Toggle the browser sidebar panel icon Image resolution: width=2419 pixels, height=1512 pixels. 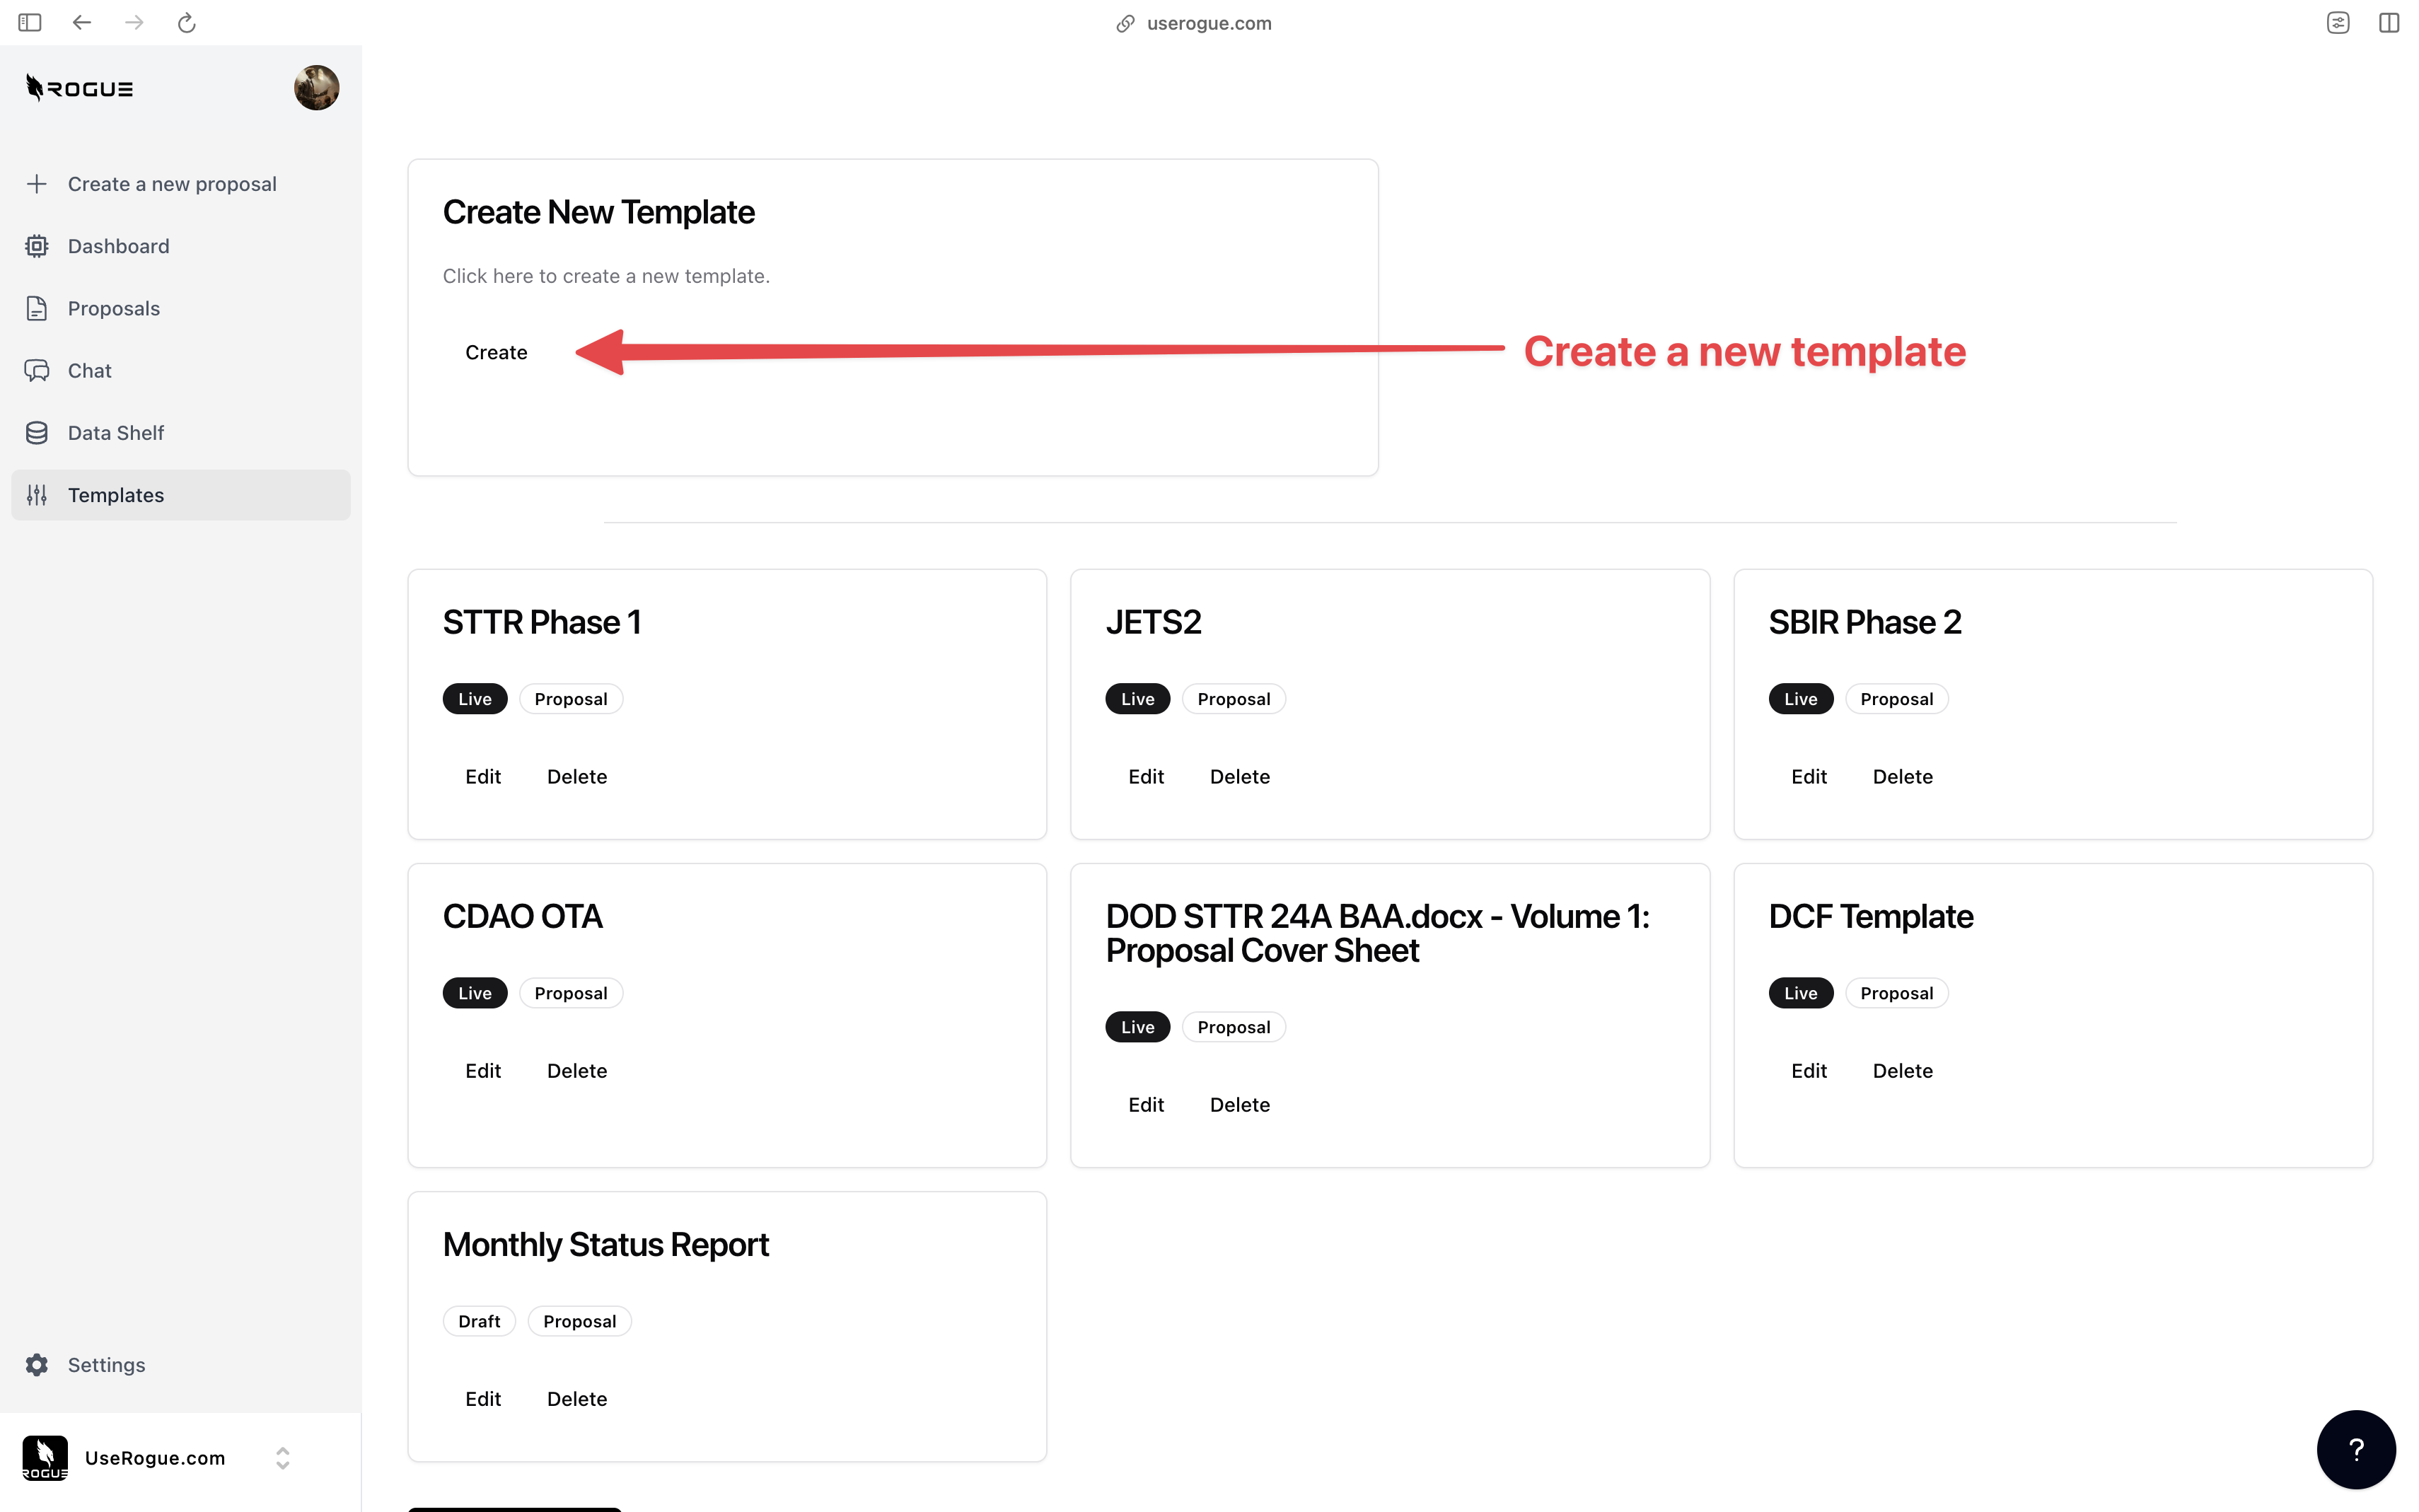[x=30, y=23]
